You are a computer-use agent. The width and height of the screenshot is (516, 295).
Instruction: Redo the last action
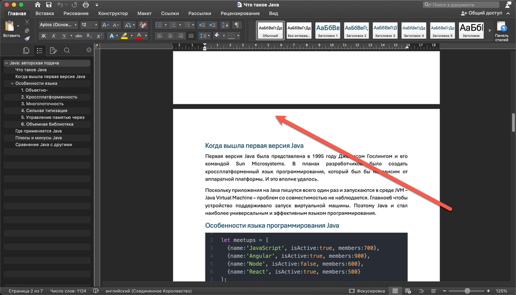(74, 4)
